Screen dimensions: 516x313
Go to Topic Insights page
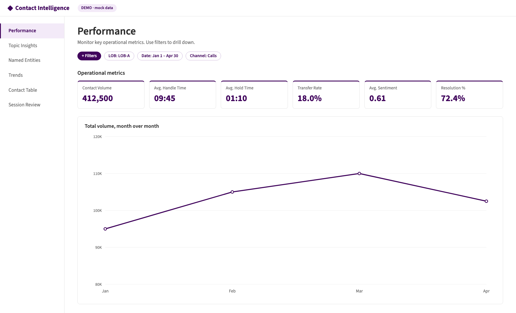pyautogui.click(x=32, y=46)
